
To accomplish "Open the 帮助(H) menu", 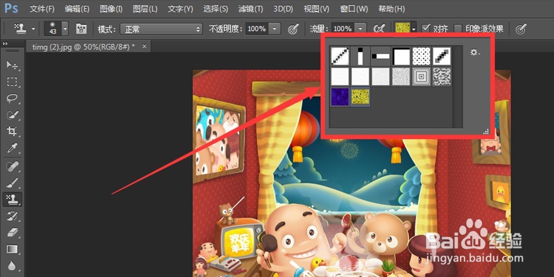I will (391, 9).
